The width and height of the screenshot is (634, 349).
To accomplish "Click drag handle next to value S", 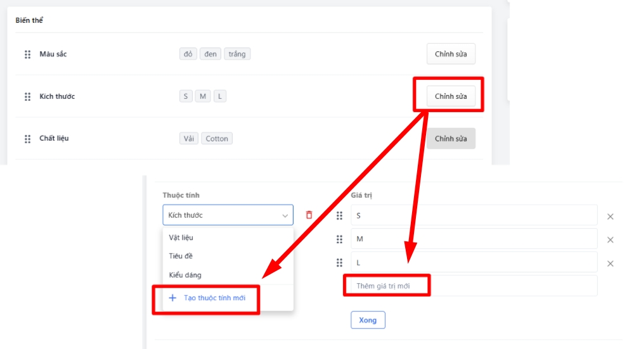I will tap(339, 215).
